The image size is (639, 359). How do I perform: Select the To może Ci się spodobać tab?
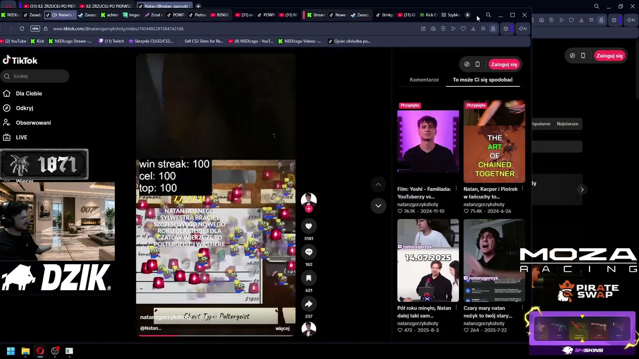click(483, 80)
